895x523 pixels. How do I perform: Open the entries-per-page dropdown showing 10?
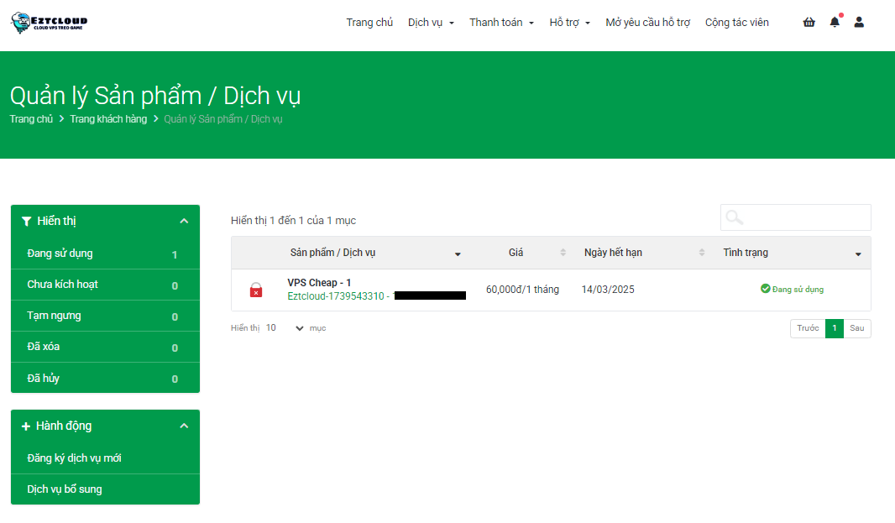pyautogui.click(x=285, y=328)
